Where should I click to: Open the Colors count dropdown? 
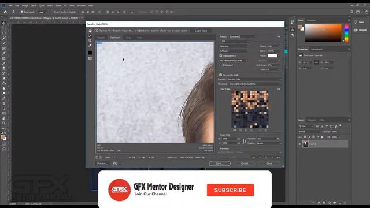click(x=273, y=46)
